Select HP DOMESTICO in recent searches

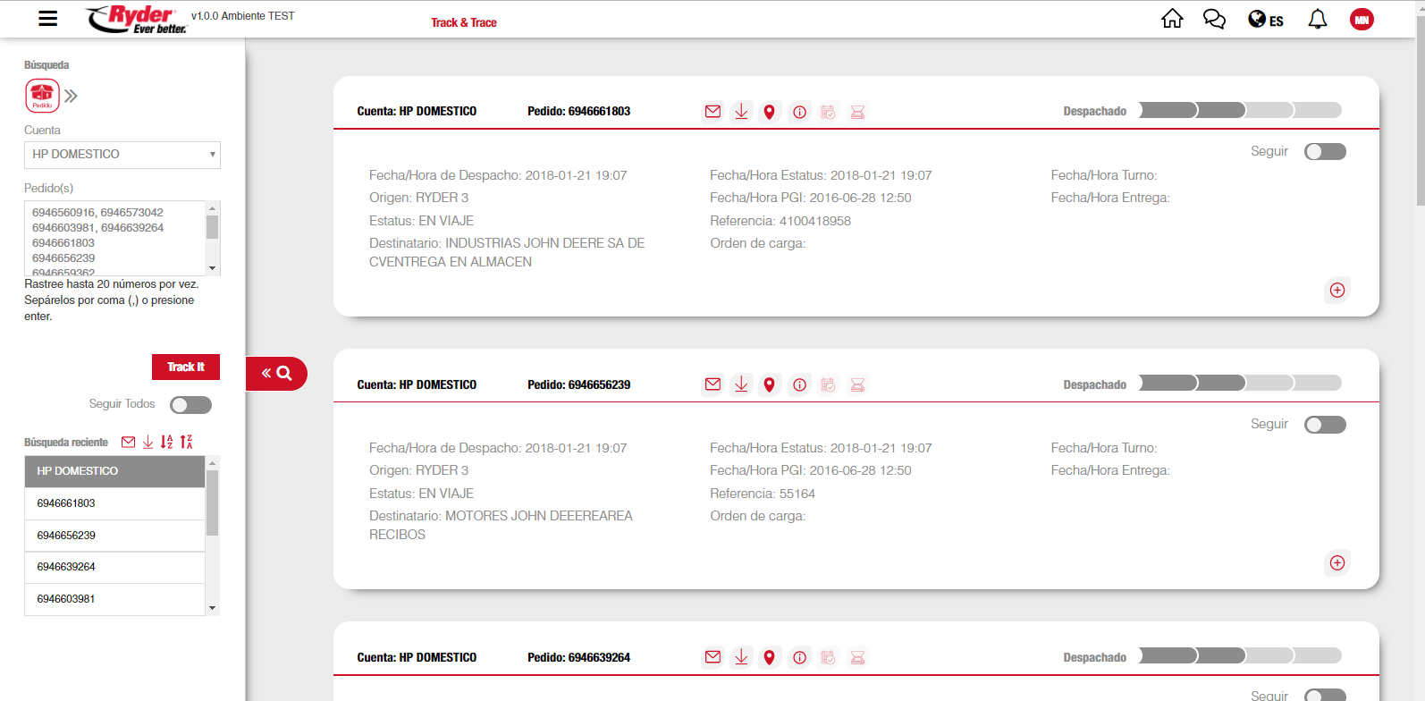click(x=115, y=471)
